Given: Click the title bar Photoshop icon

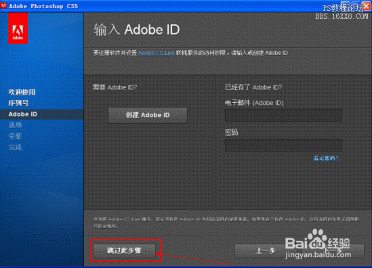Looking at the screenshot, I should 3,5.
